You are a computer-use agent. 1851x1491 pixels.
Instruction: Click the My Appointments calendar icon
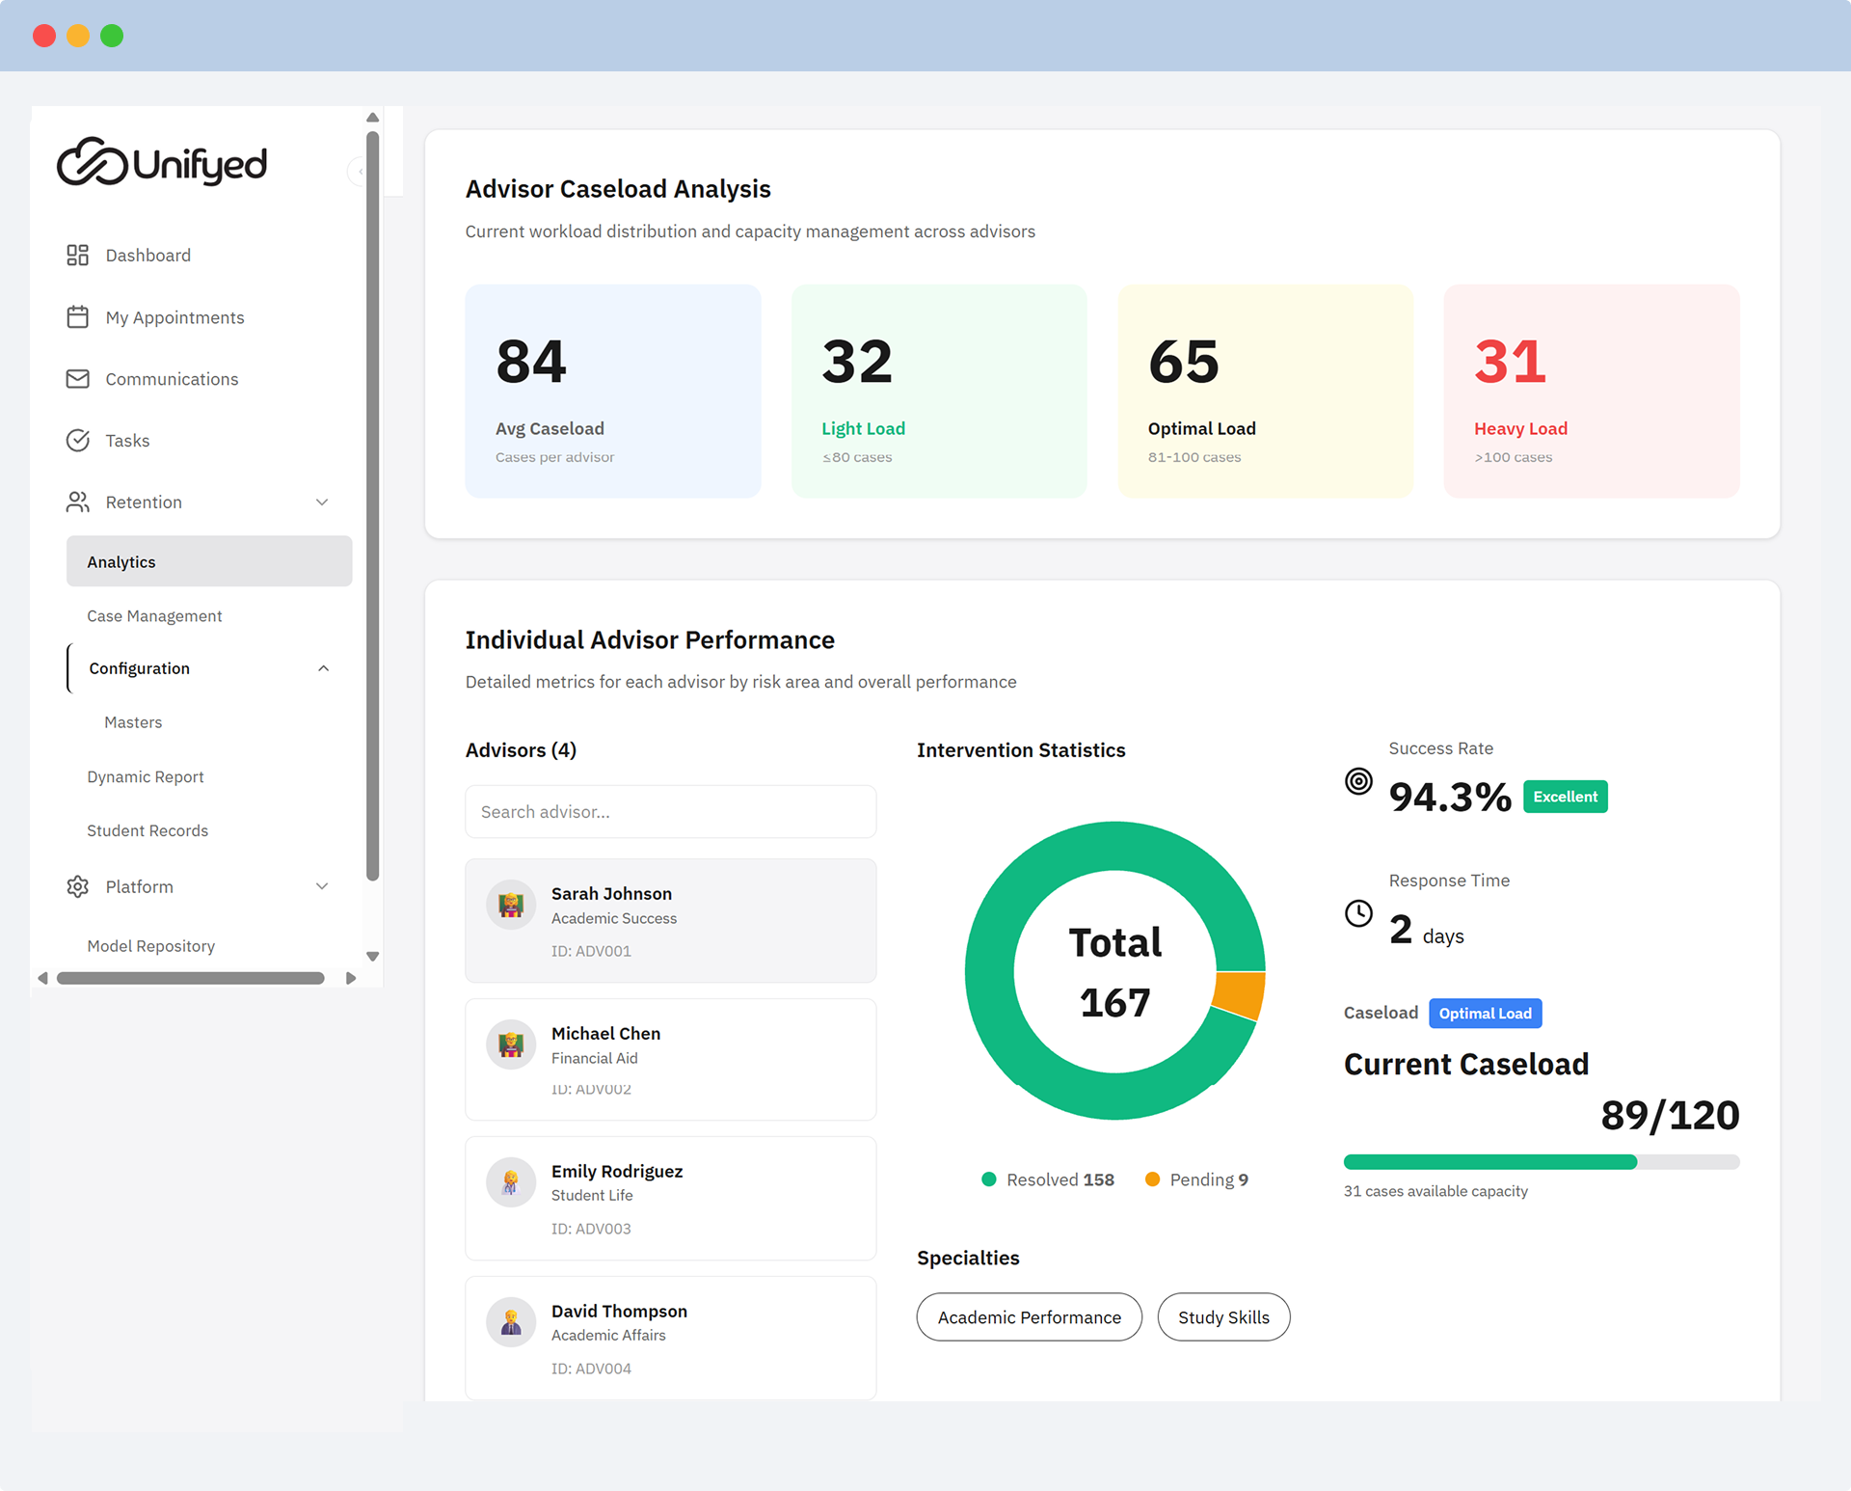click(x=77, y=317)
